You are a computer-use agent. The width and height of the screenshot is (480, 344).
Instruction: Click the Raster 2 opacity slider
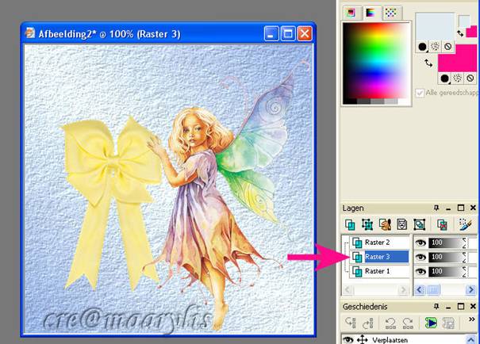pos(447,243)
